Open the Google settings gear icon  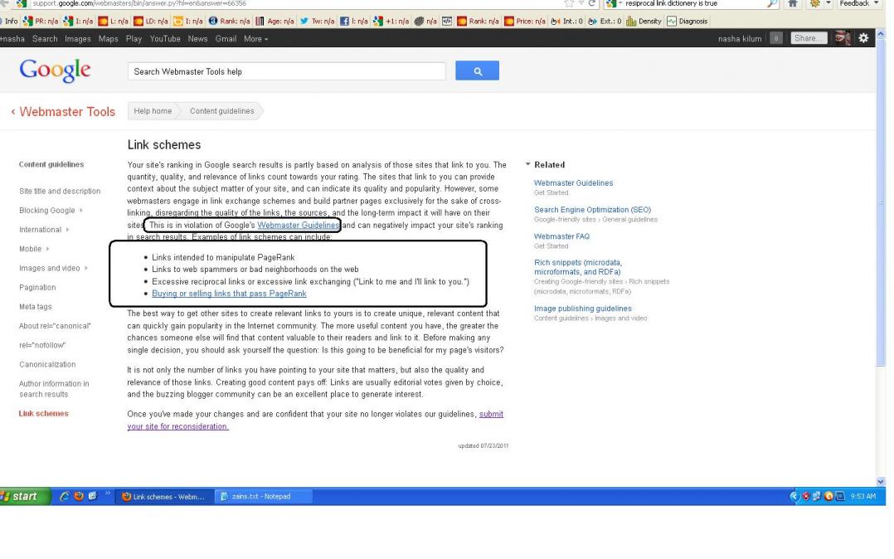(x=864, y=38)
